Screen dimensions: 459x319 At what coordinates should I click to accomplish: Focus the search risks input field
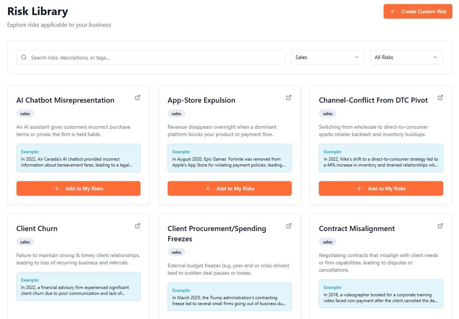pos(153,57)
